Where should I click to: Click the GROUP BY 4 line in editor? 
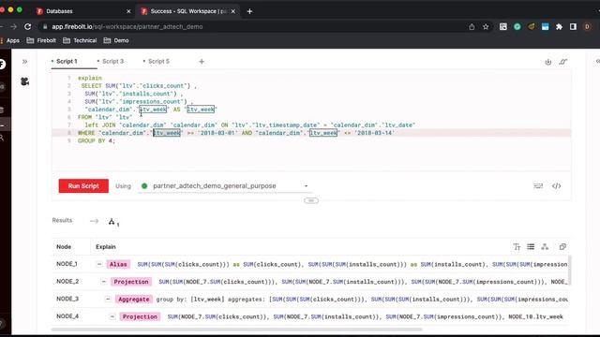(x=96, y=140)
